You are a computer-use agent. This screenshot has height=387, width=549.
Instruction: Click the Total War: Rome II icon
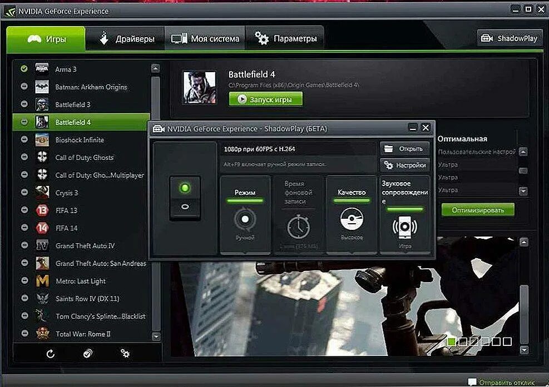(x=42, y=334)
